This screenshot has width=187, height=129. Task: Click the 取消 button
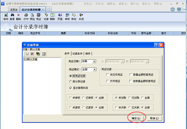tap(154, 118)
